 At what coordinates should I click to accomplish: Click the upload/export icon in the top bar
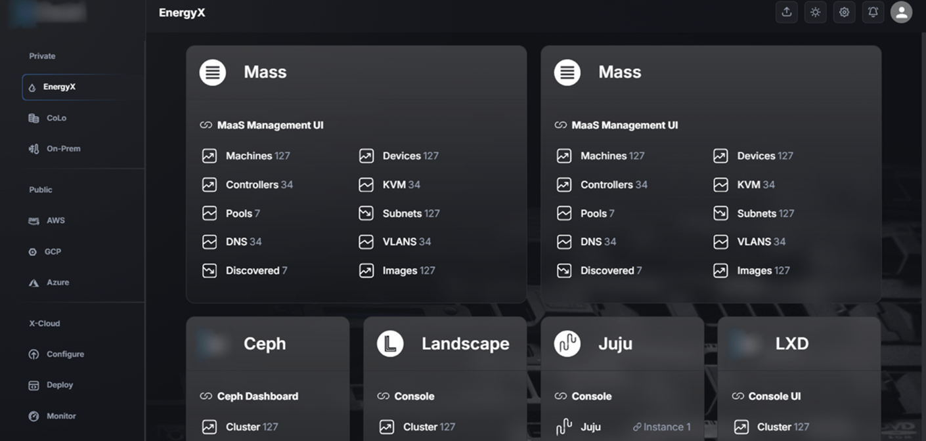pos(786,12)
